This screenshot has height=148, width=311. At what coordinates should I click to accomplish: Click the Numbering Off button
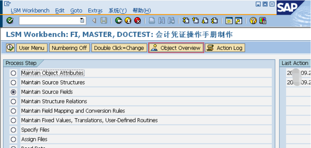(x=69, y=48)
